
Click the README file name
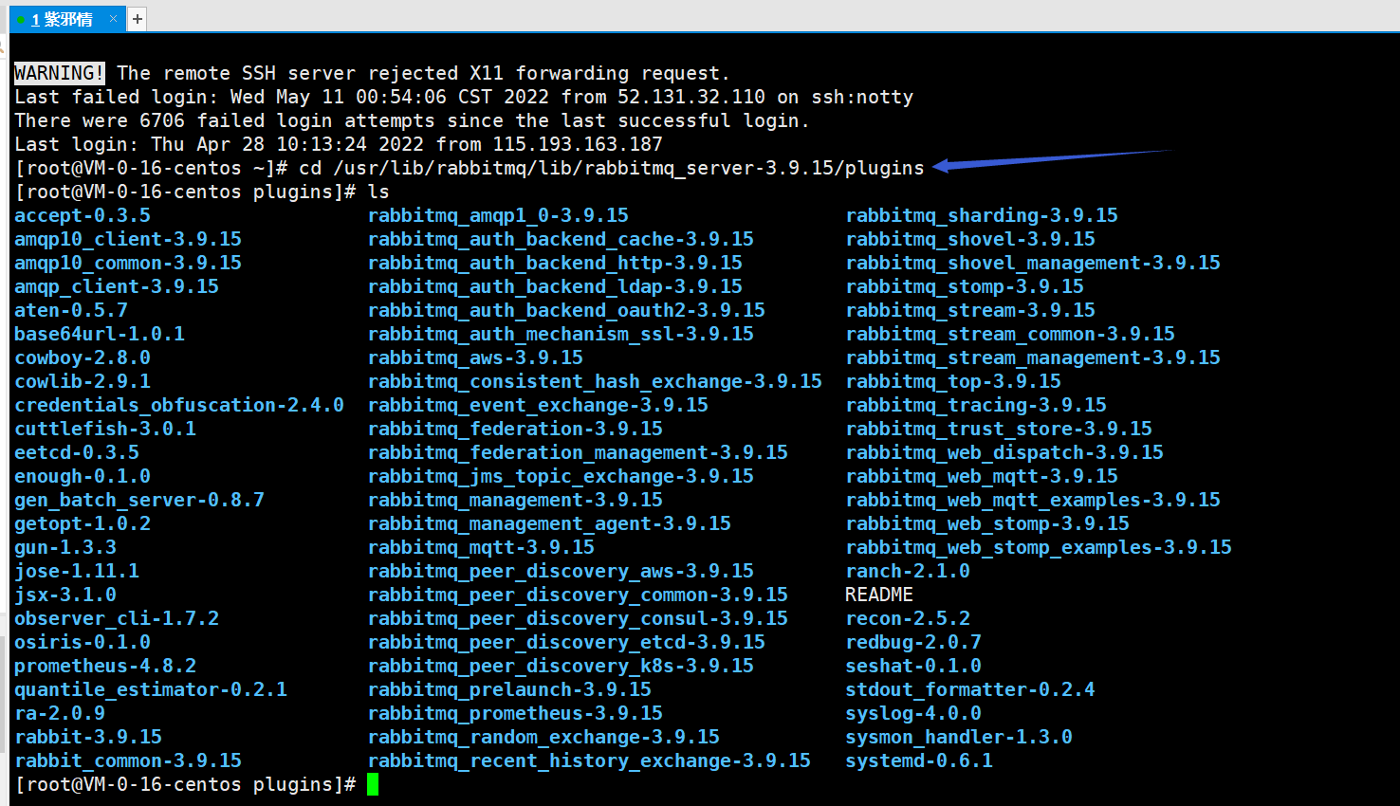[x=879, y=595]
